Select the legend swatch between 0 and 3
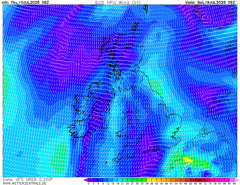The width and height of the screenshot is (240, 185). [91, 180]
